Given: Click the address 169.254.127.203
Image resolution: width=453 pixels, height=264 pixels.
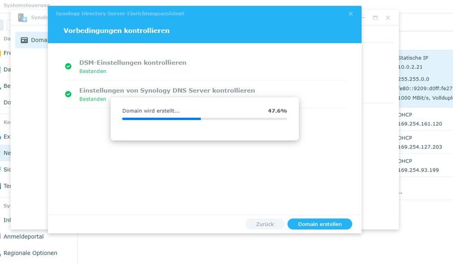Looking at the screenshot, I should 420,147.
